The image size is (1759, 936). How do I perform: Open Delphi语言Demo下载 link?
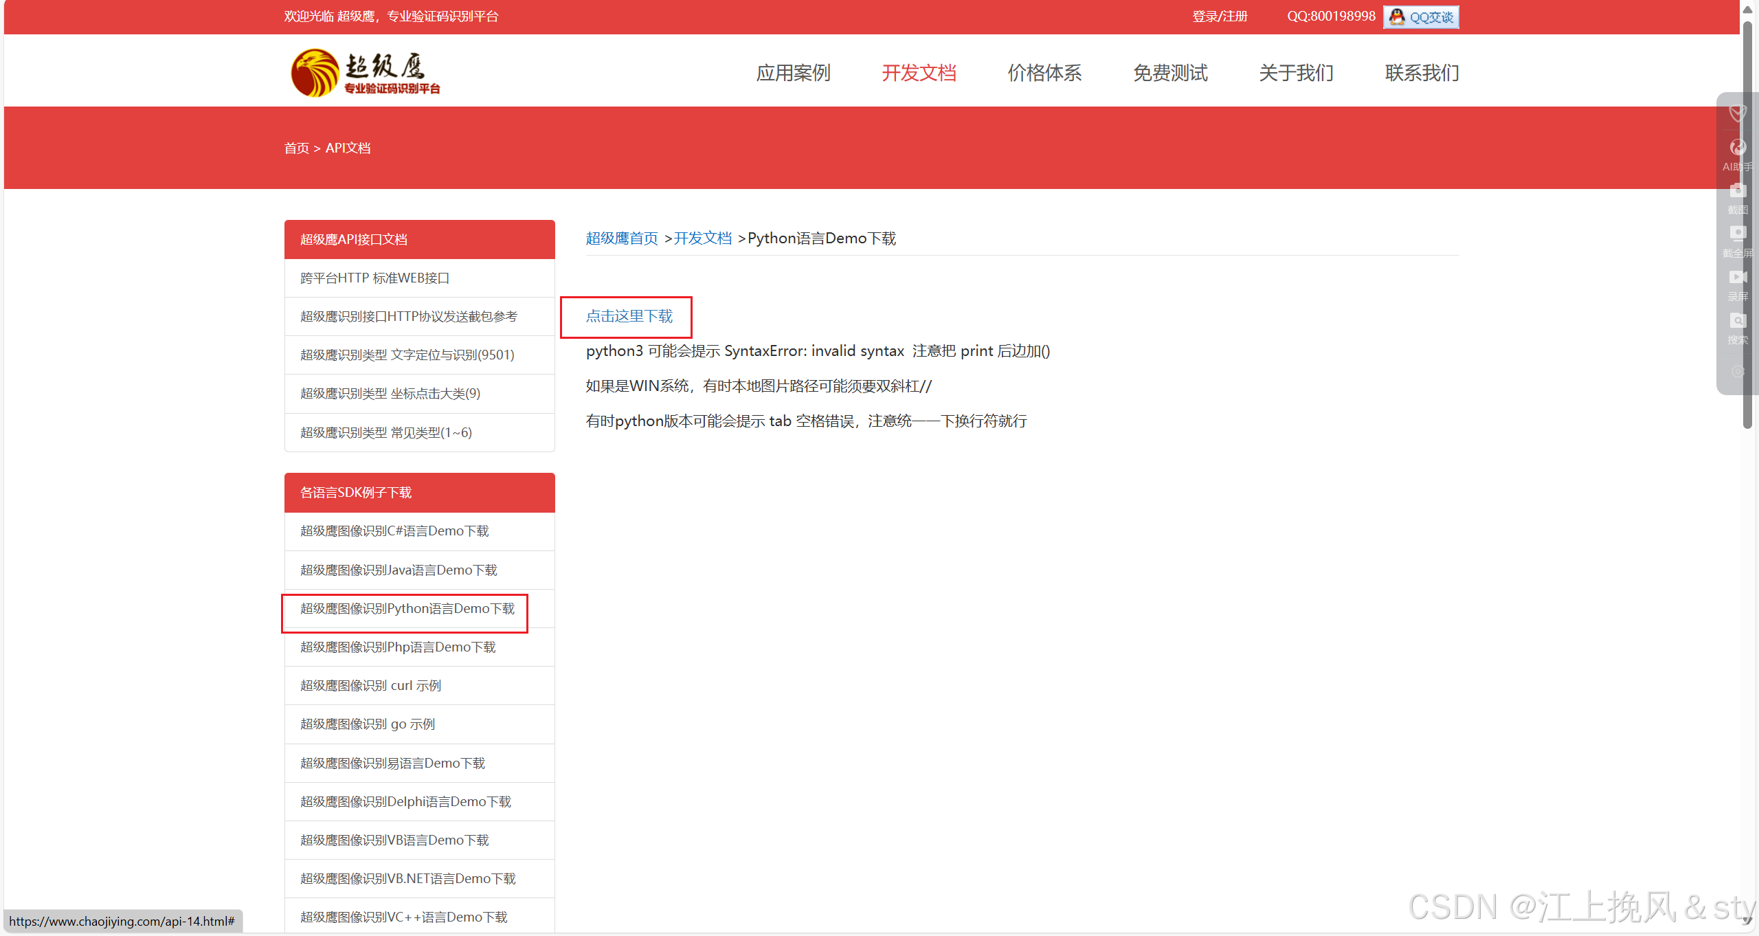[419, 802]
